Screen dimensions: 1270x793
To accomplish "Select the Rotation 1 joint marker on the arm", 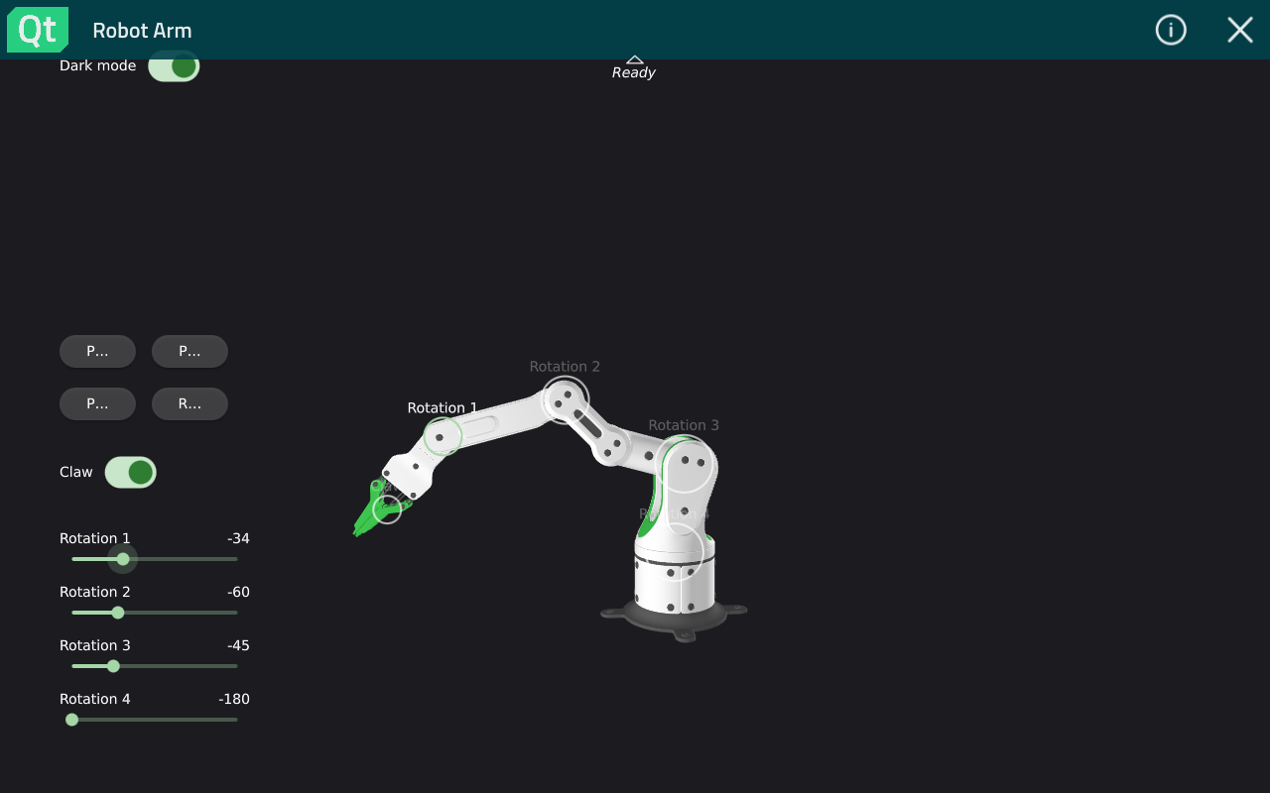I will pyautogui.click(x=444, y=435).
